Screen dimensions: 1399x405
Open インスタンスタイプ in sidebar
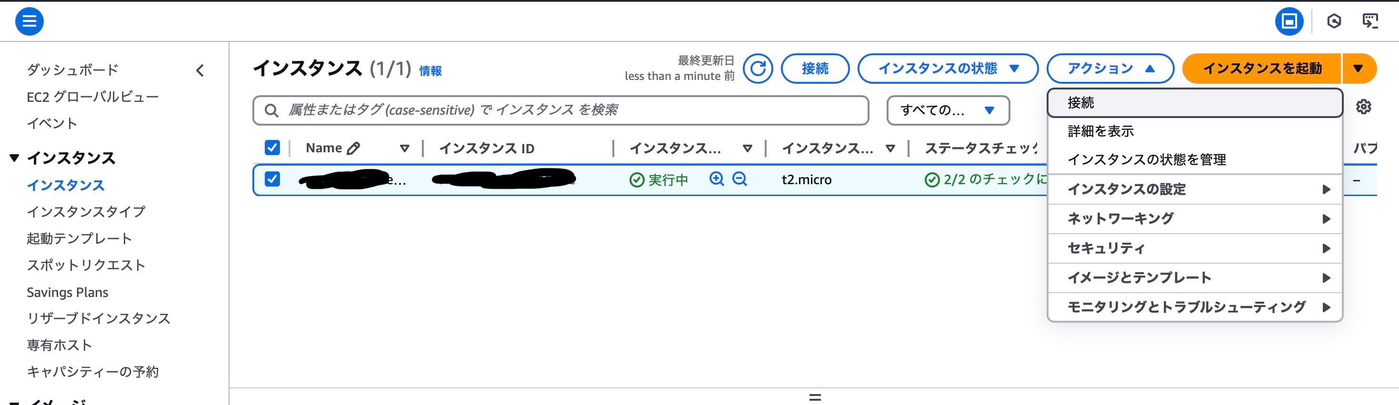tap(86, 212)
